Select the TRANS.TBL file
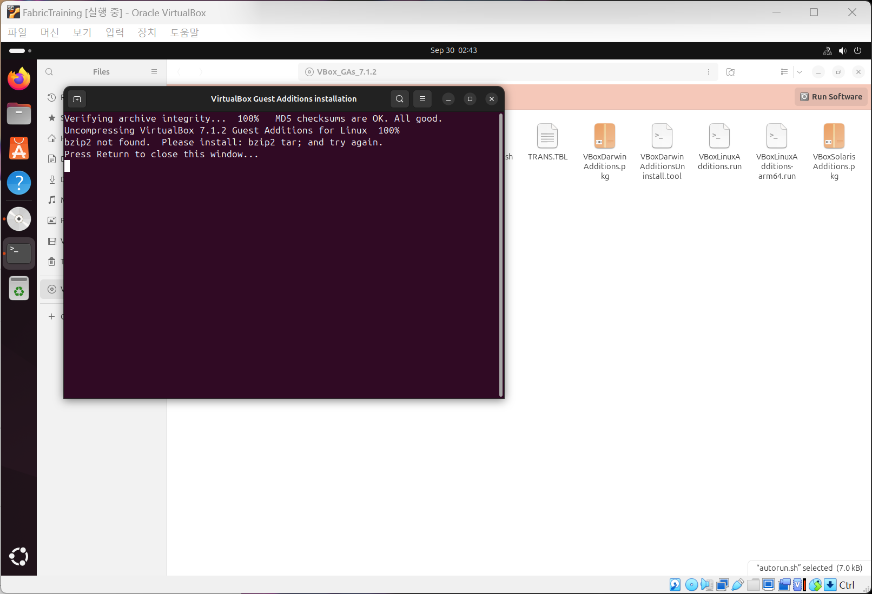Screen dimensions: 872x594 pos(548,142)
